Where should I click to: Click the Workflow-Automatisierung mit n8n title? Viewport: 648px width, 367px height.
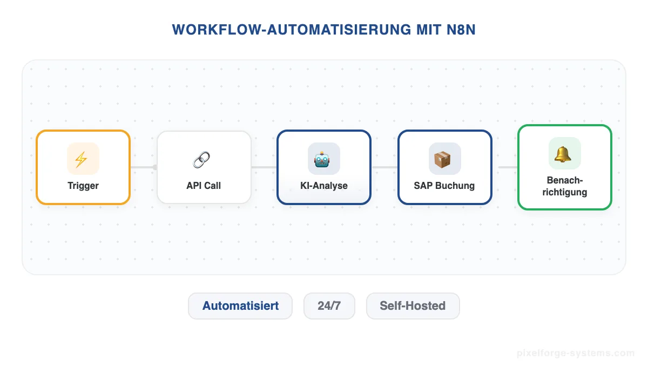point(324,30)
